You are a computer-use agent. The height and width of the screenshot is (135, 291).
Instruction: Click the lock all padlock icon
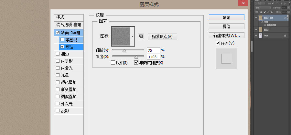[272, 12]
